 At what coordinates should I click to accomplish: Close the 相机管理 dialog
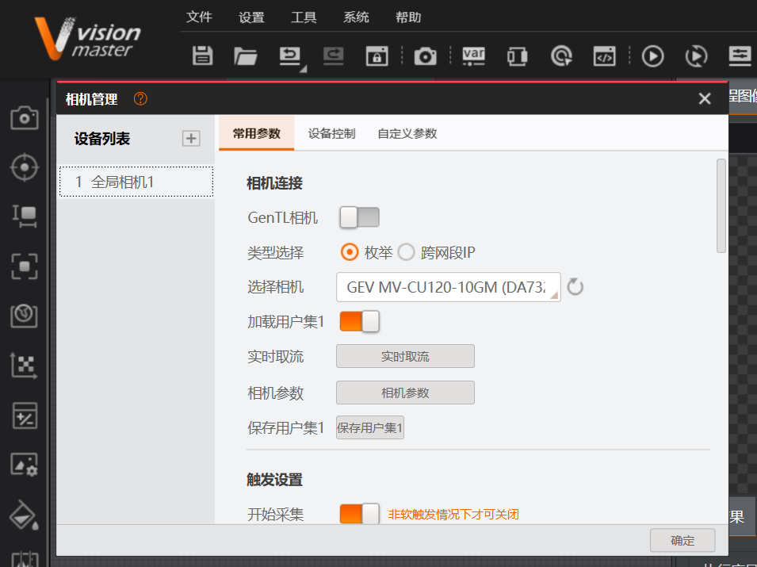tap(705, 98)
